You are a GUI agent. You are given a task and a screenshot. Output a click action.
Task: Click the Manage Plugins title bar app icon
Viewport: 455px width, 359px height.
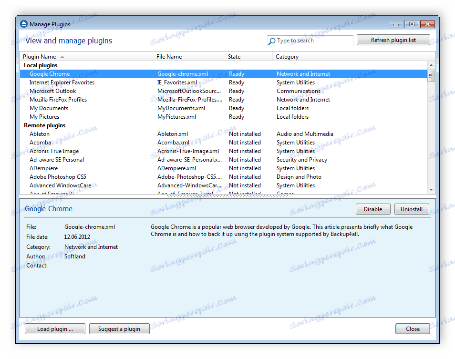(24, 24)
